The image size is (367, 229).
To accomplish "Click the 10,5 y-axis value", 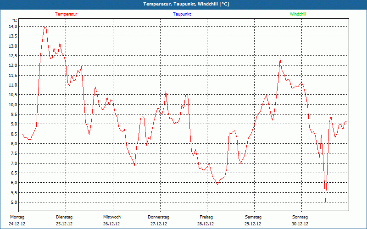I will coord(13,95).
